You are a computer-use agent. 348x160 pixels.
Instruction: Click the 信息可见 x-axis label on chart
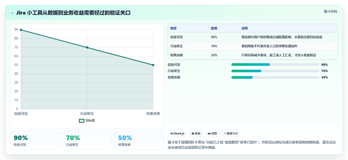(21, 114)
